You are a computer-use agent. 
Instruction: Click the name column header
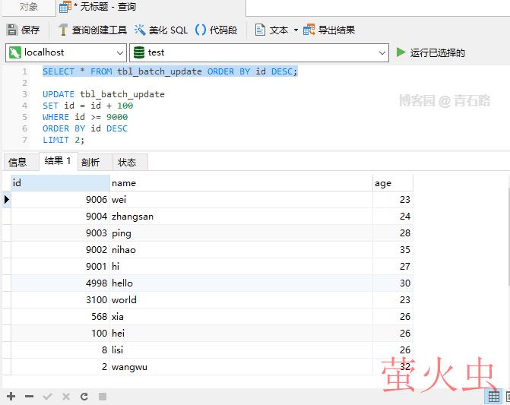tap(240, 182)
